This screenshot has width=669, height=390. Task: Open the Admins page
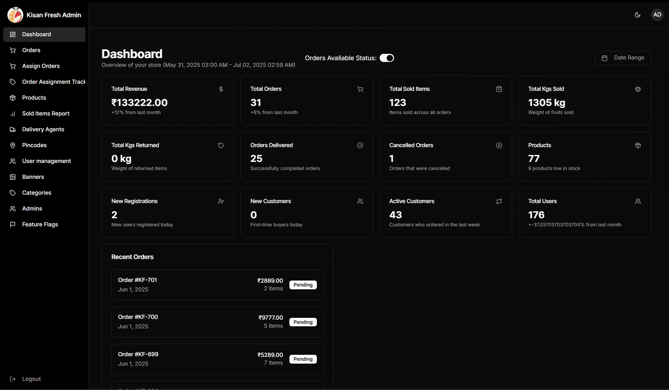44,209
